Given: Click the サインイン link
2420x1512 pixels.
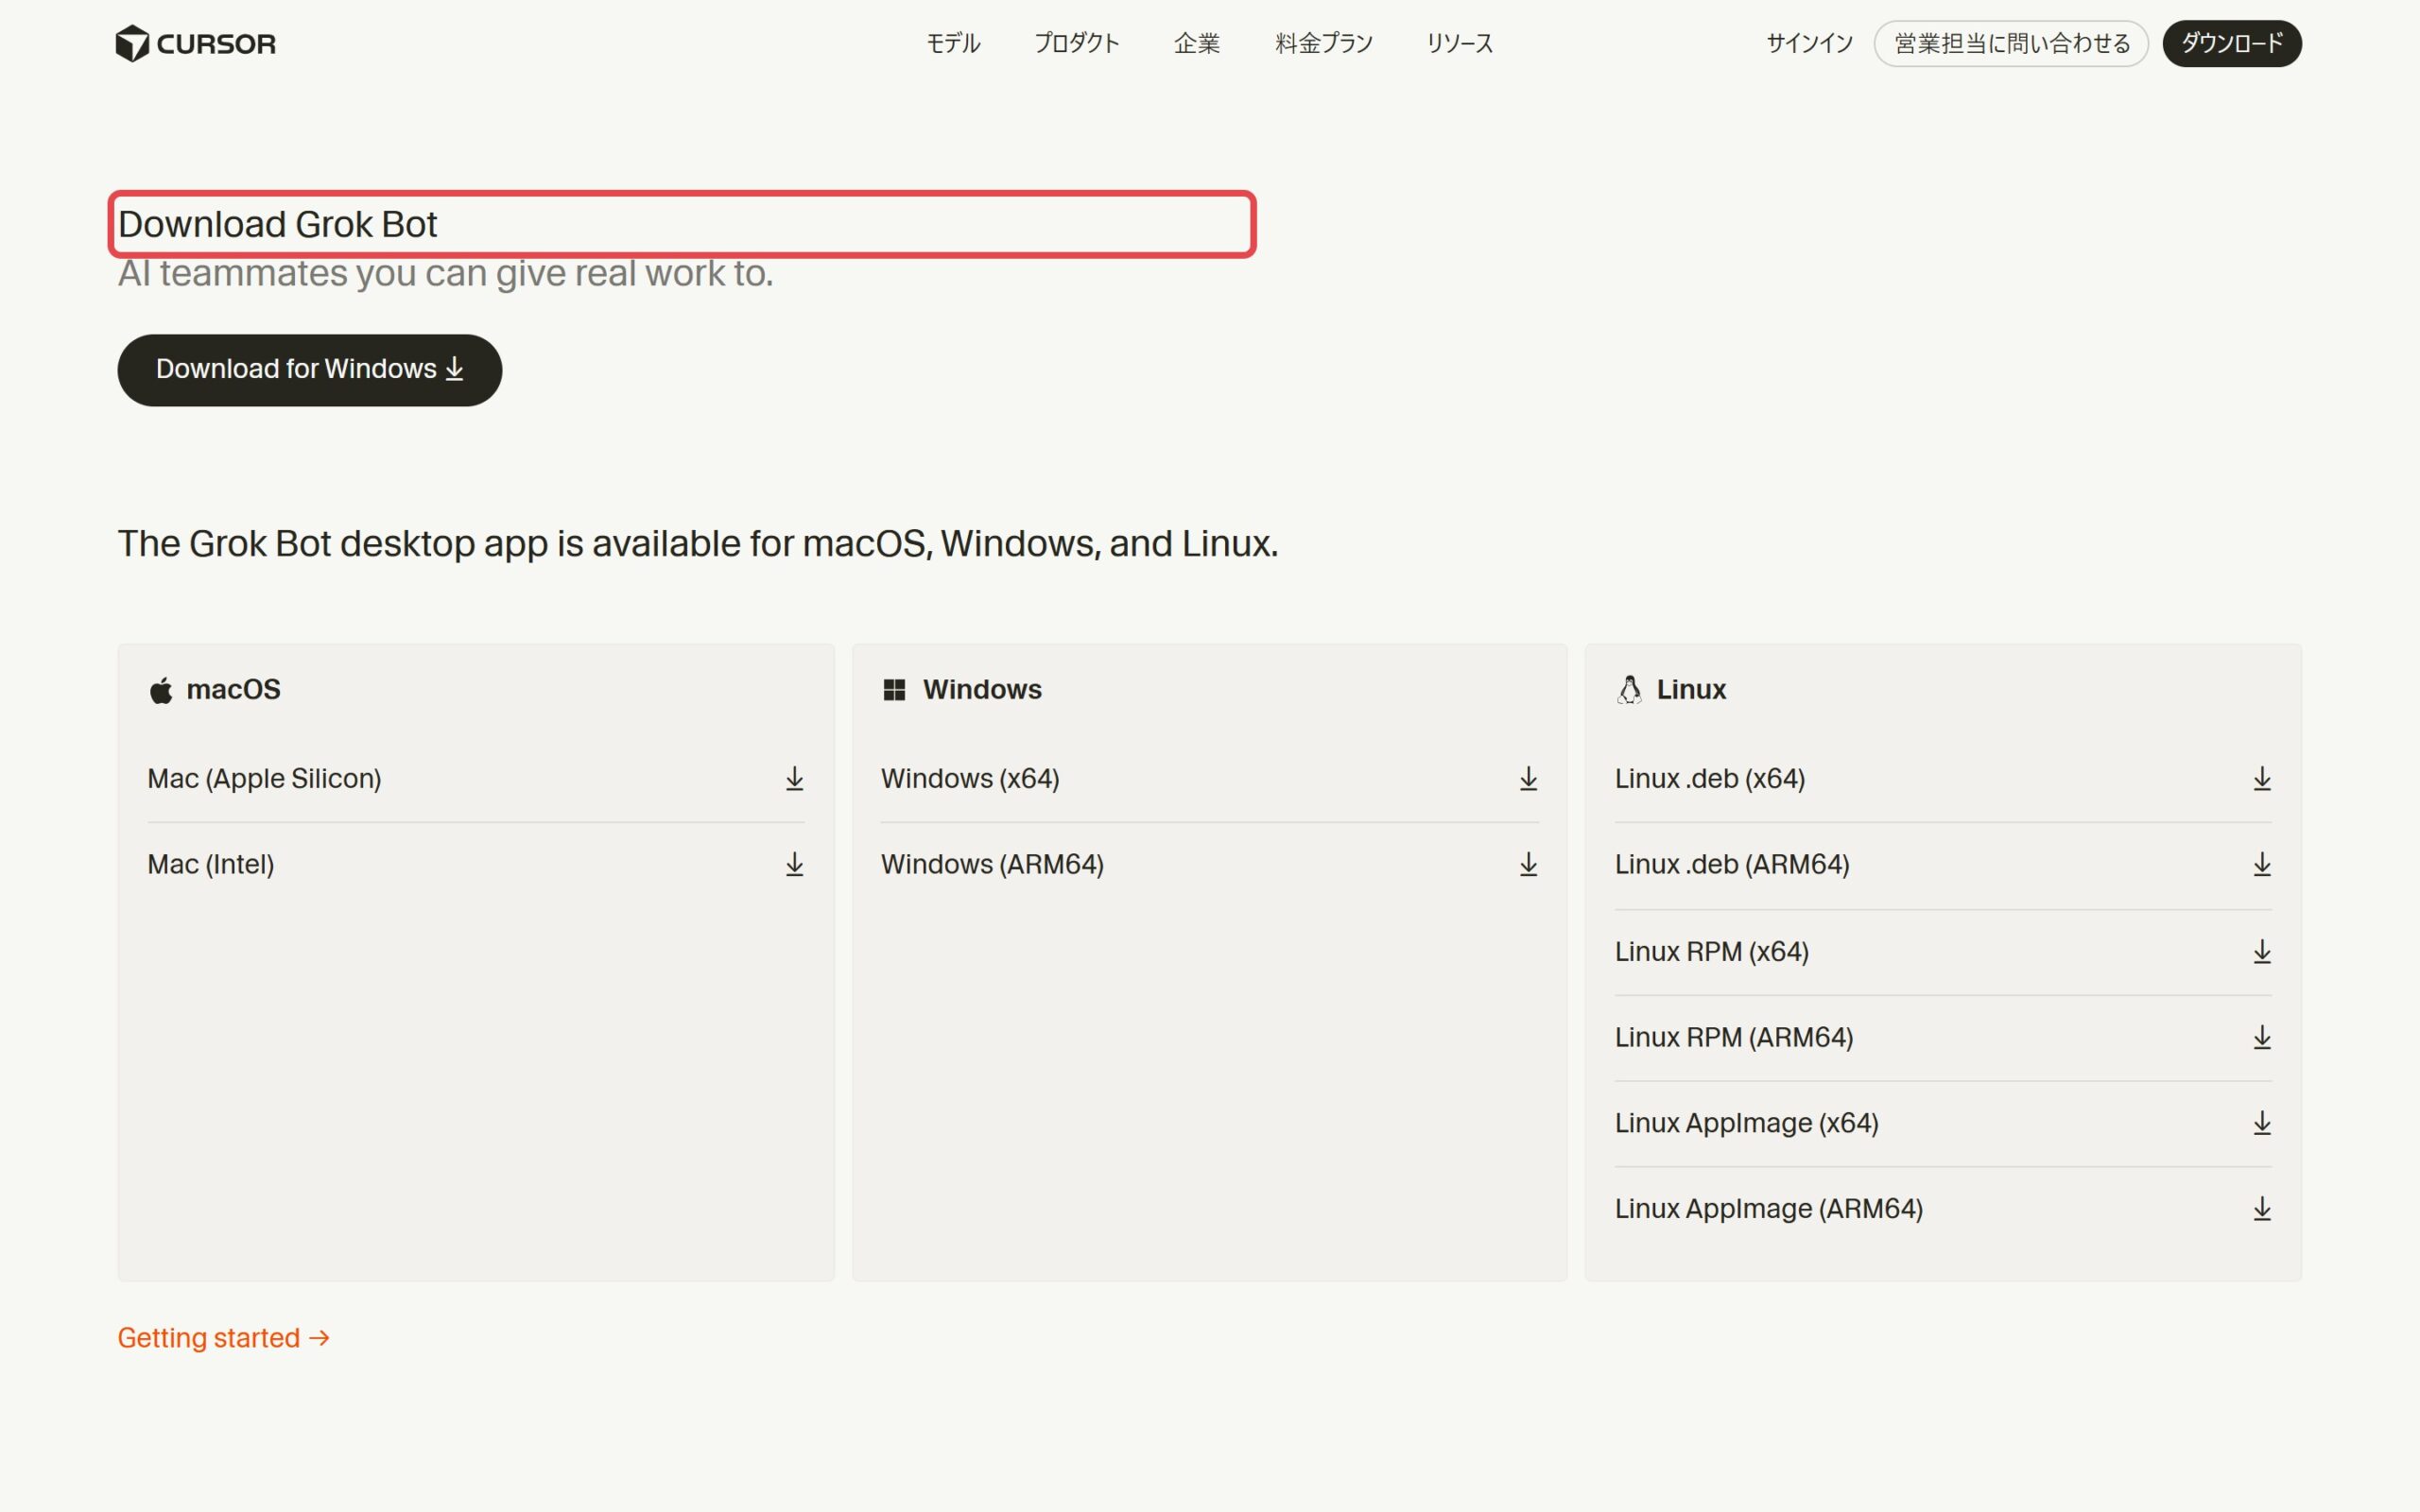Looking at the screenshot, I should (x=1809, y=43).
